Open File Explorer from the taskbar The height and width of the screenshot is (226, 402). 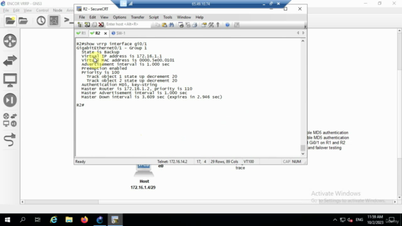[x=69, y=220]
